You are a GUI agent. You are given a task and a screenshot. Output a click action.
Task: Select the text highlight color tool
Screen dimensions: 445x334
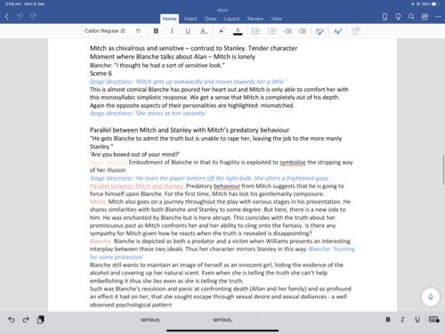222,31
